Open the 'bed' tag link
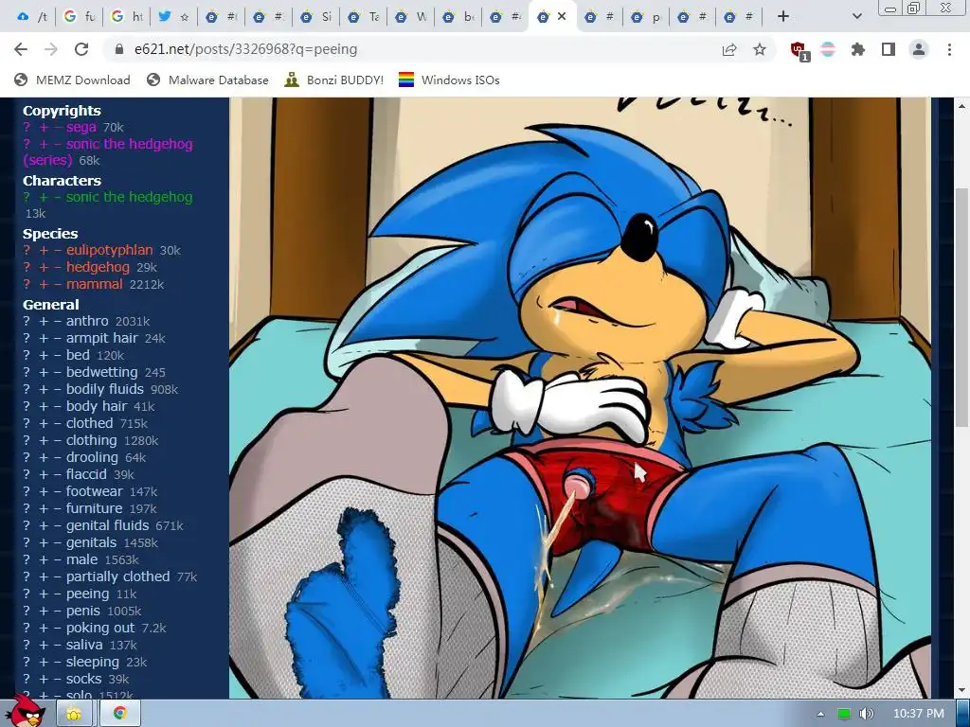The width and height of the screenshot is (970, 727). 78,355
